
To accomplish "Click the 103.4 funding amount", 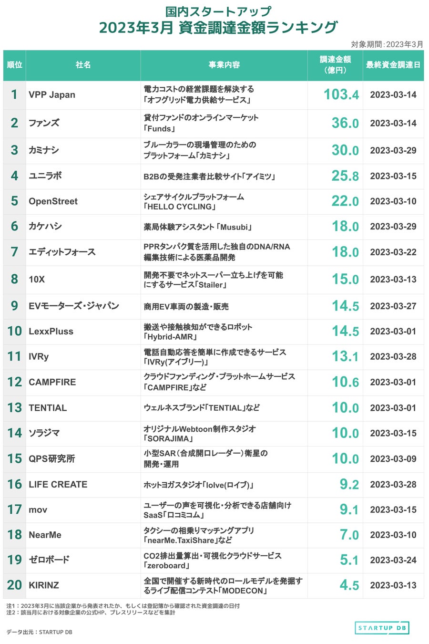I will (x=341, y=94).
